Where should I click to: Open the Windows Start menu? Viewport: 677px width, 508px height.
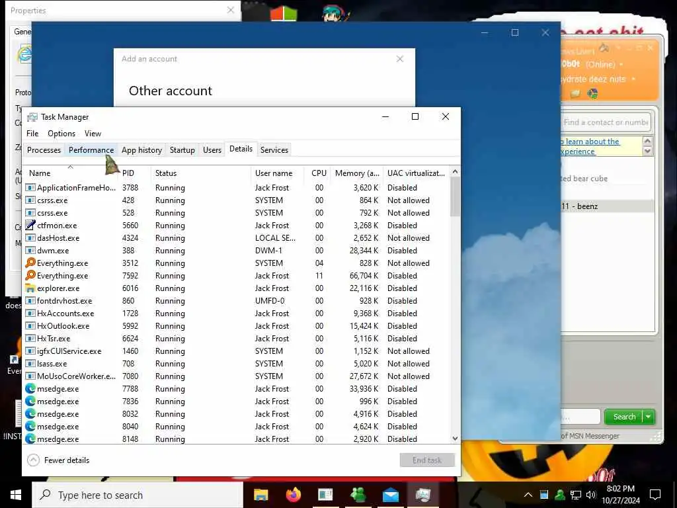pos(16,495)
